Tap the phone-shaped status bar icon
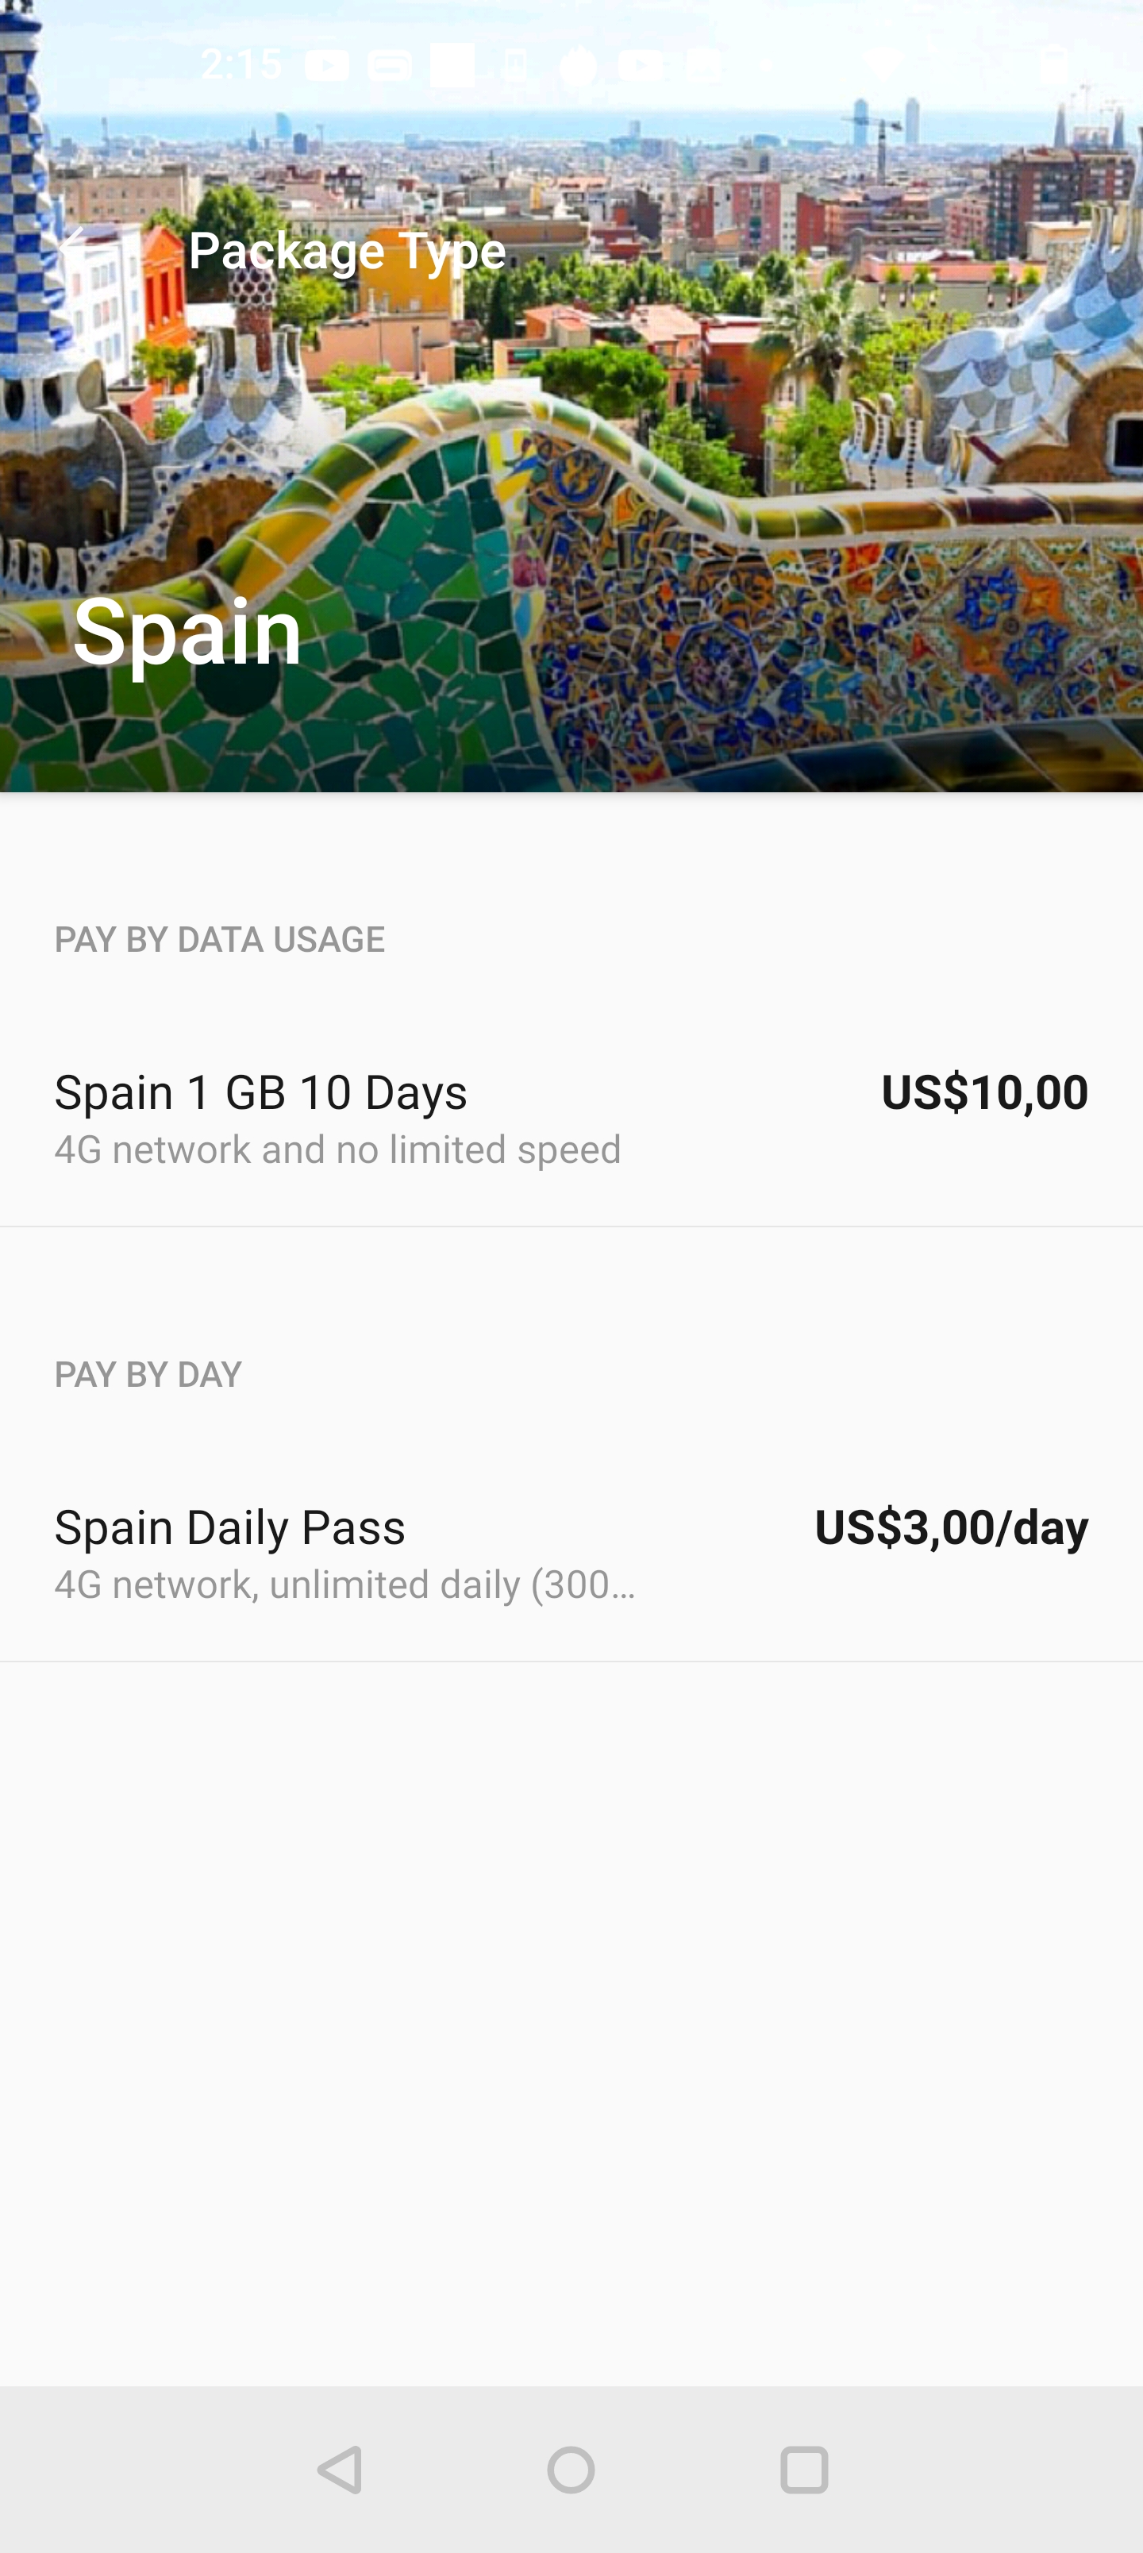 tap(515, 67)
